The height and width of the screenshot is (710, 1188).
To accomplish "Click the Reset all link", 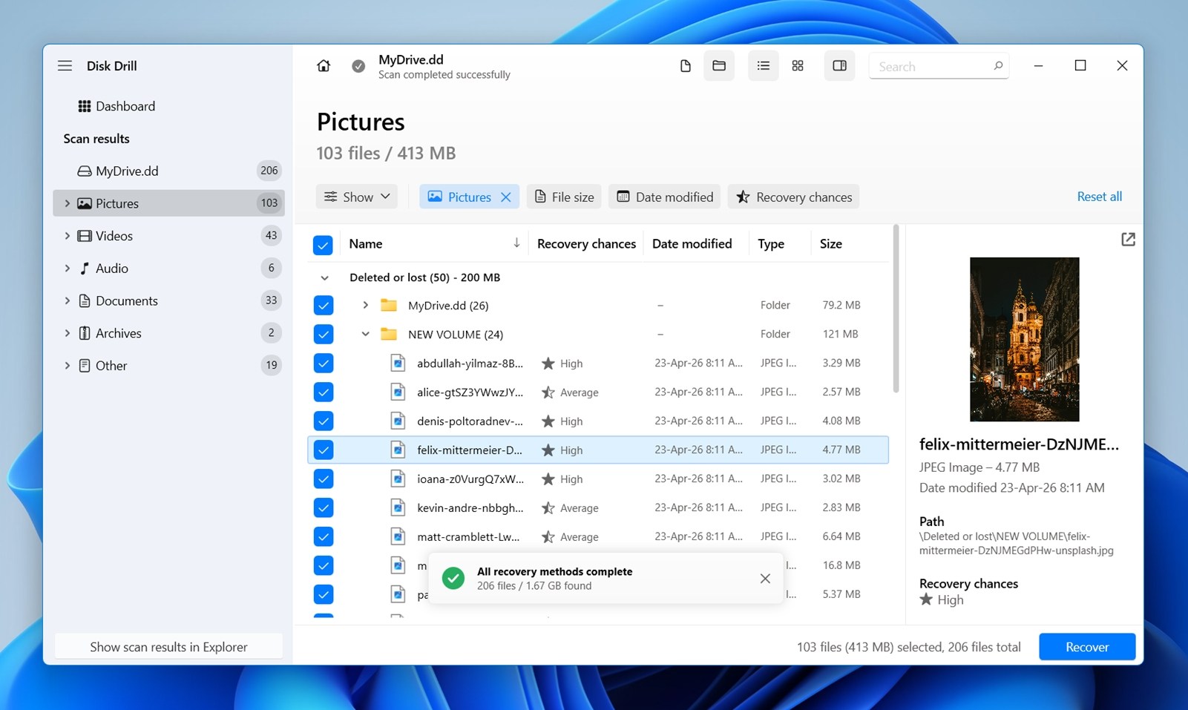I will [1099, 197].
